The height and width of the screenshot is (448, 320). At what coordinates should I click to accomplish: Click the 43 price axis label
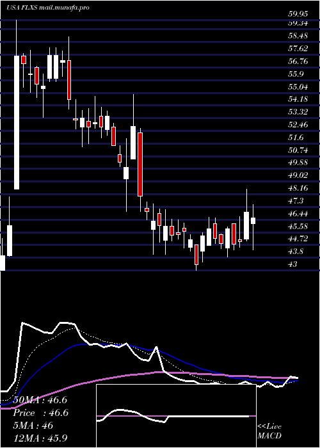(x=293, y=264)
